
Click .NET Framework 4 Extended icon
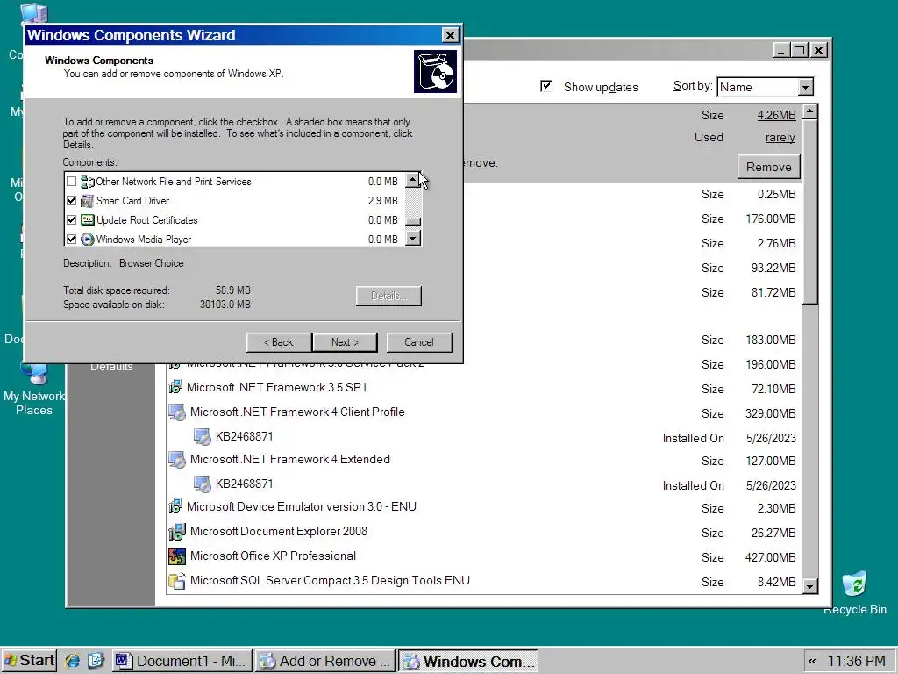tap(177, 460)
